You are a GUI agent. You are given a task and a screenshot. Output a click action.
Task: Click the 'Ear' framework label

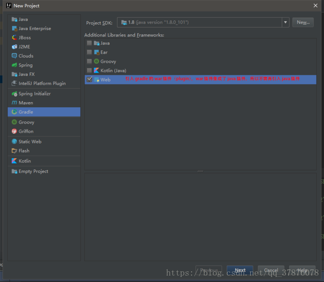tap(104, 52)
